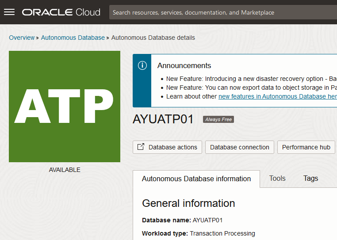
Task: Open the hamburger navigation menu
Action: click(9, 12)
